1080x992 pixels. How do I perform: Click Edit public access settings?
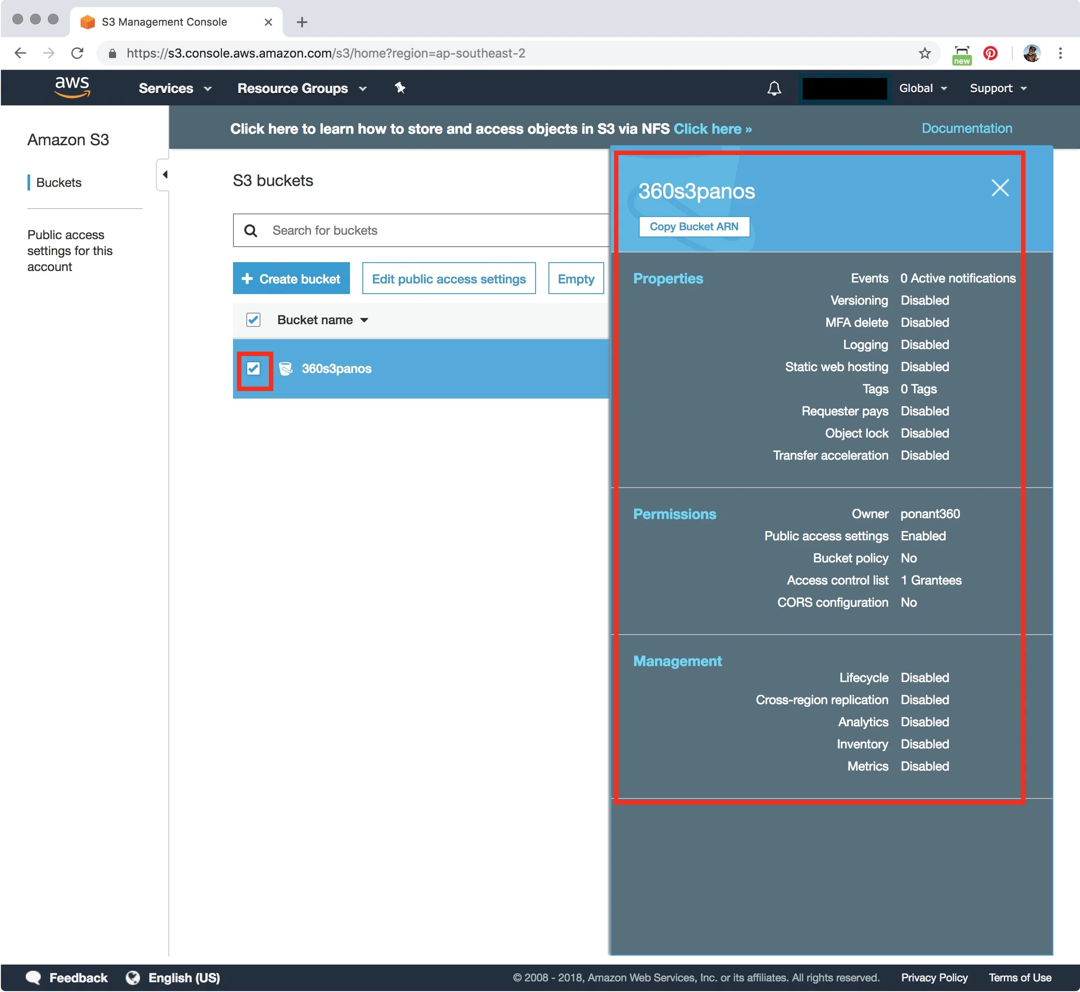click(448, 279)
